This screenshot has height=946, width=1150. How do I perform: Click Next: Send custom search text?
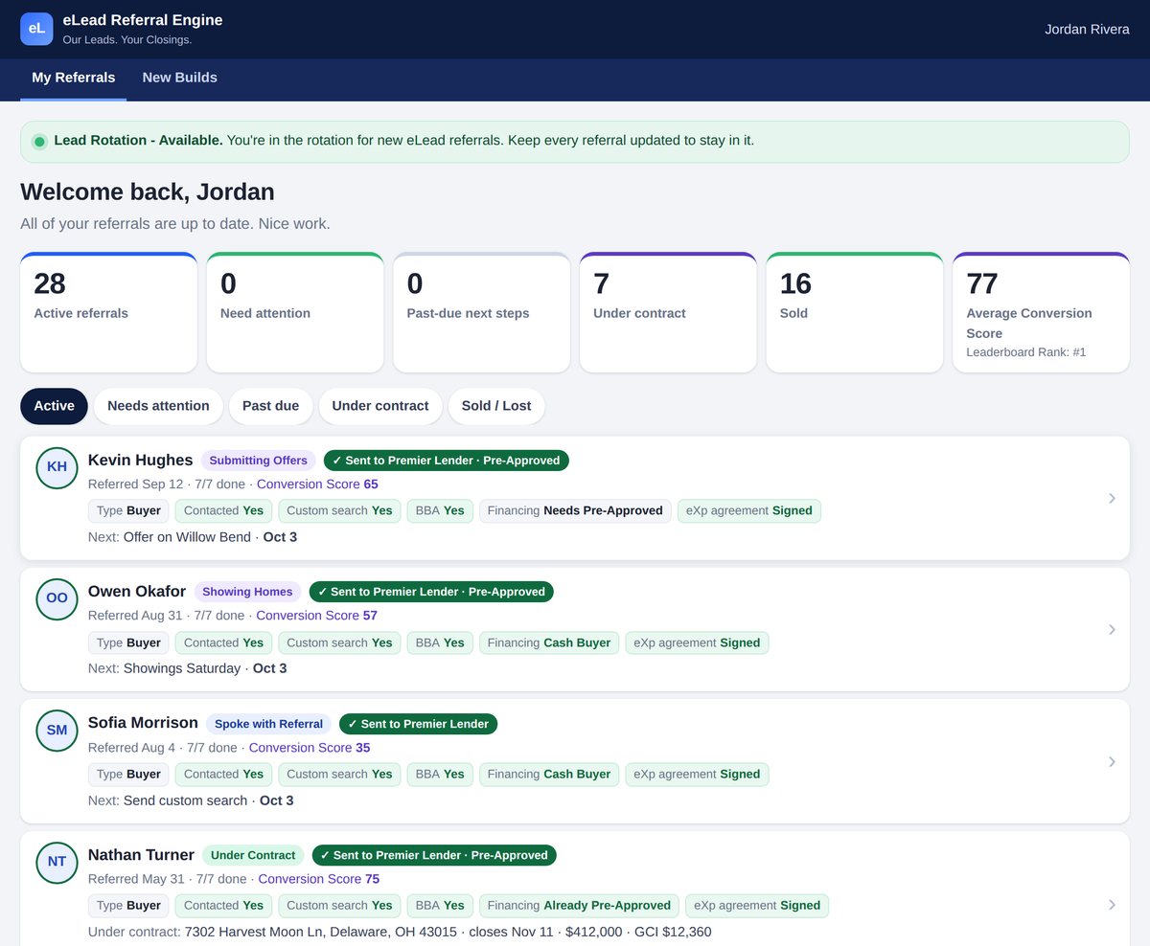tap(191, 800)
